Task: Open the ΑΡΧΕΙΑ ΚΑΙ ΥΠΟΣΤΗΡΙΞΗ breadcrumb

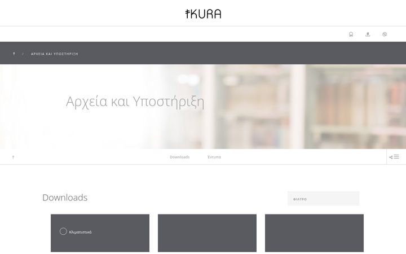Action: [54, 54]
